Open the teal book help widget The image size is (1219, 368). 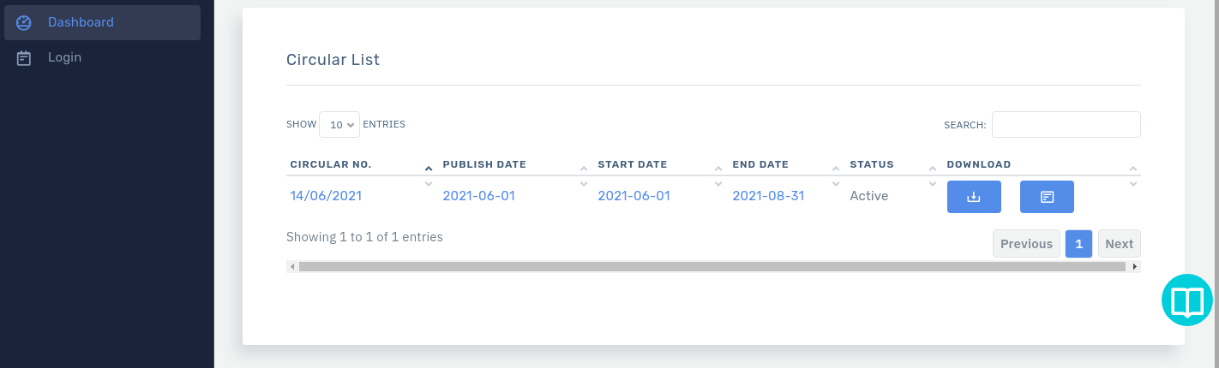coord(1188,300)
